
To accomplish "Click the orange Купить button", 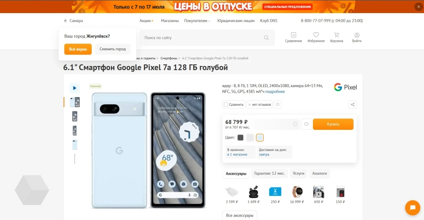I will 333,124.
